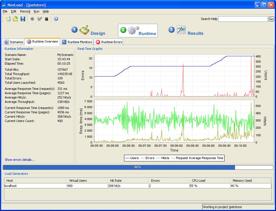Click the checkmark validation toolbar icon
276x211 pixels.
click(x=40, y=19)
